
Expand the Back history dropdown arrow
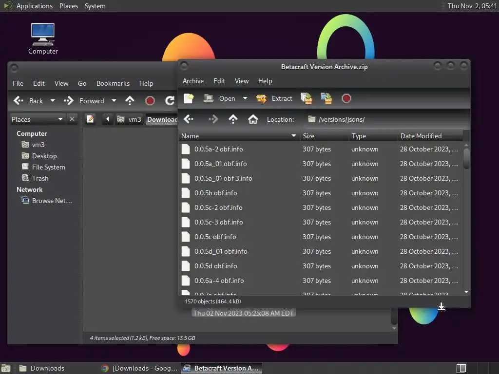[x=53, y=101]
